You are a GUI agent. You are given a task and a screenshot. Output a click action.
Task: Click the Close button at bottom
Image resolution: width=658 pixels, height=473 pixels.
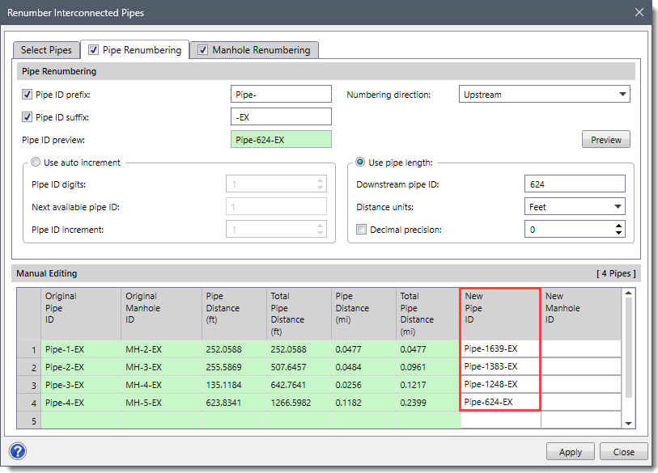623,452
